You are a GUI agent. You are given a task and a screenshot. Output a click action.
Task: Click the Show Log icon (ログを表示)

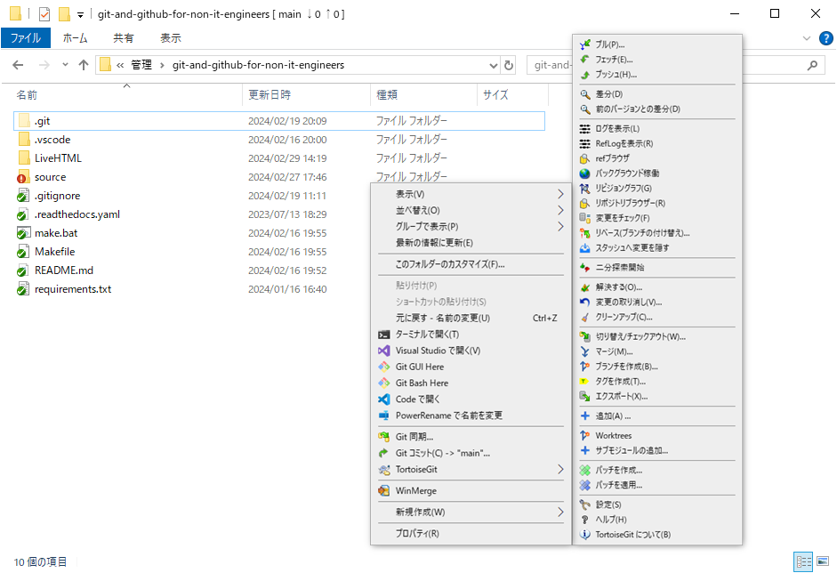pos(585,129)
